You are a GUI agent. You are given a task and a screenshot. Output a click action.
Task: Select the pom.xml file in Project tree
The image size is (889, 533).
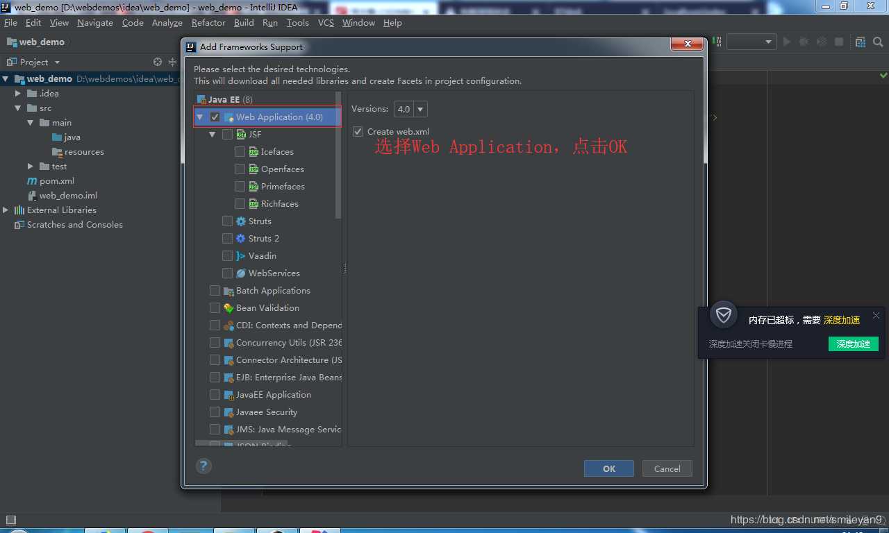[x=57, y=181]
